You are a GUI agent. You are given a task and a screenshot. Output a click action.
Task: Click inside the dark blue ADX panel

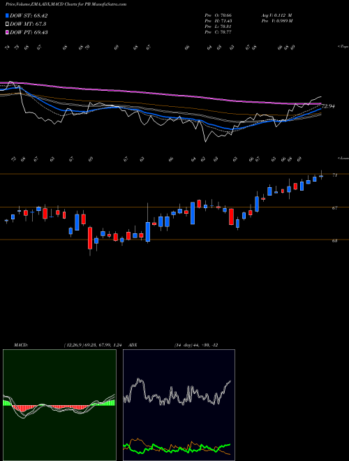tap(179, 405)
